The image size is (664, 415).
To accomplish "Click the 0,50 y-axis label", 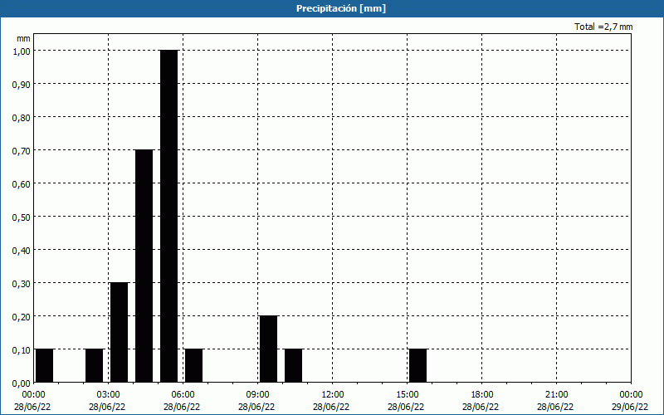I will pyautogui.click(x=22, y=217).
